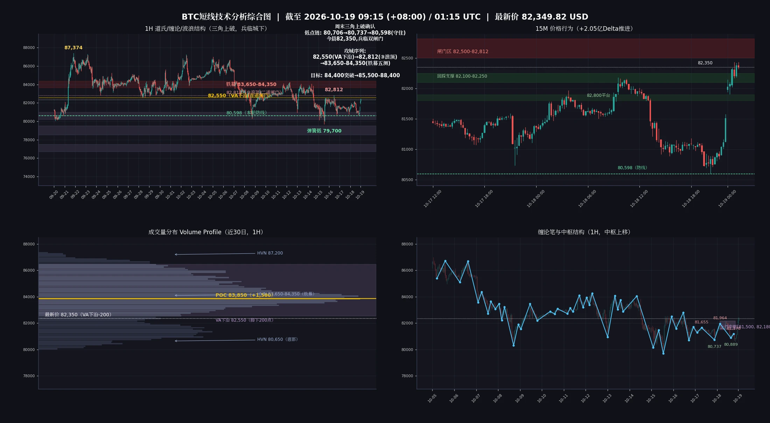Image resolution: width=770 pixels, height=423 pixels.
Task: Select the 目标: 84,400突破→85,500-88,400 line
Action: 355,76
